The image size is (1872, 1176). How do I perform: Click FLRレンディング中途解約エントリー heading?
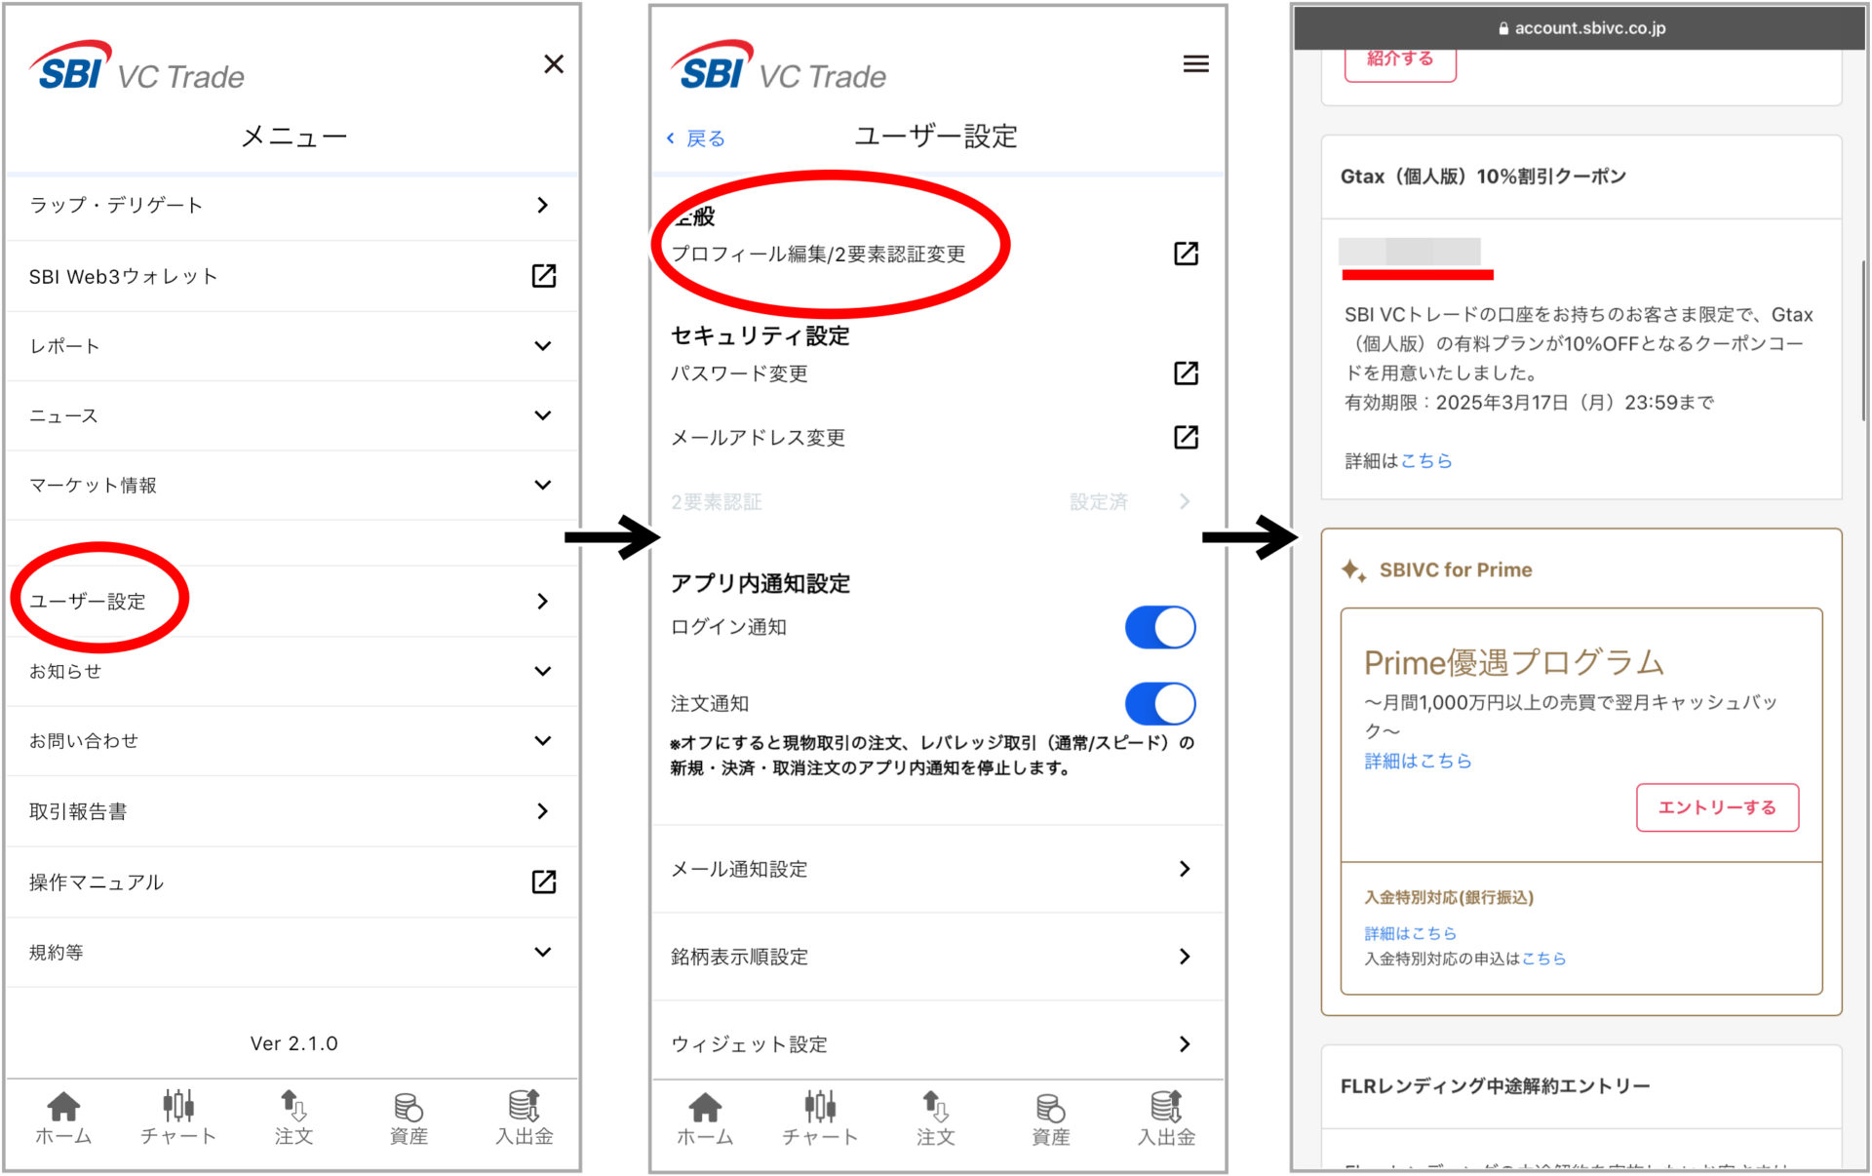pos(1495,1086)
